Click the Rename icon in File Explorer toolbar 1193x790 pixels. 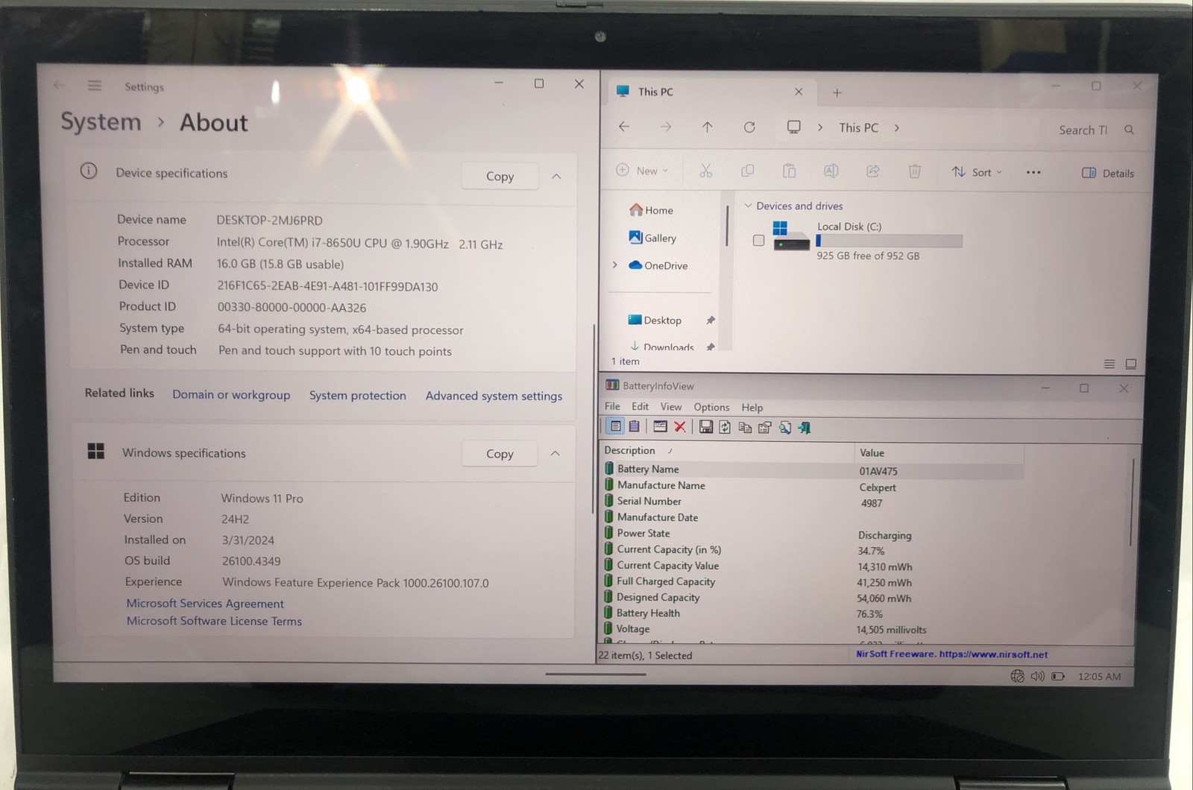pyautogui.click(x=831, y=171)
